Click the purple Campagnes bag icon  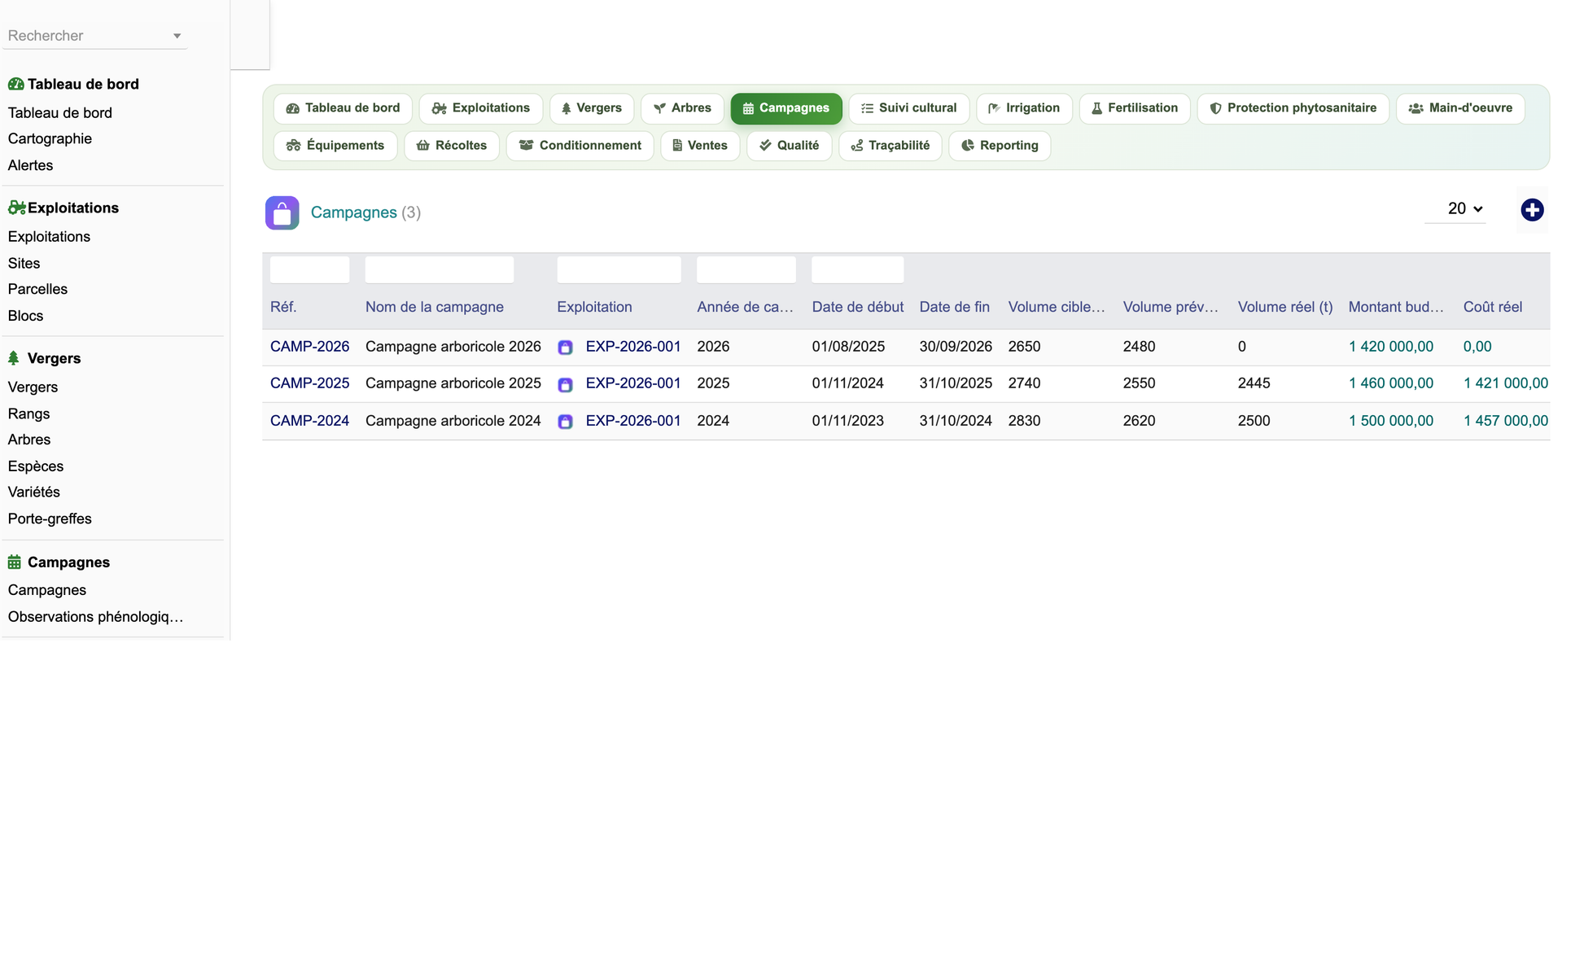[282, 213]
